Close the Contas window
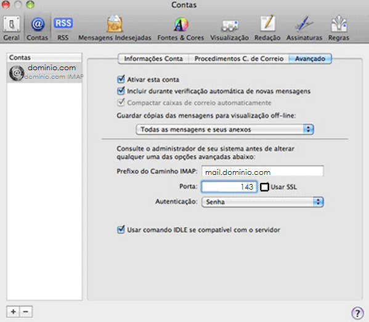The image size is (369, 322). coord(6,4)
